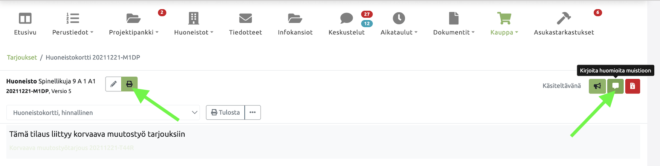The width and height of the screenshot is (660, 166).
Task: Click the pencil edit icon button
Action: pyautogui.click(x=113, y=84)
